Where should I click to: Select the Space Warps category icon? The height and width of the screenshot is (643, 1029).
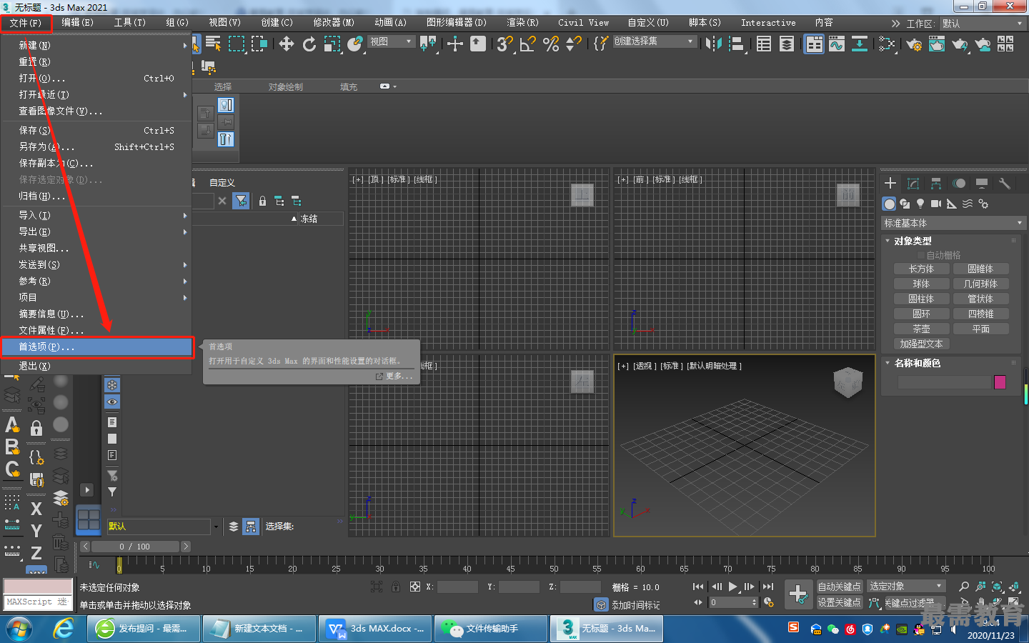click(x=968, y=204)
